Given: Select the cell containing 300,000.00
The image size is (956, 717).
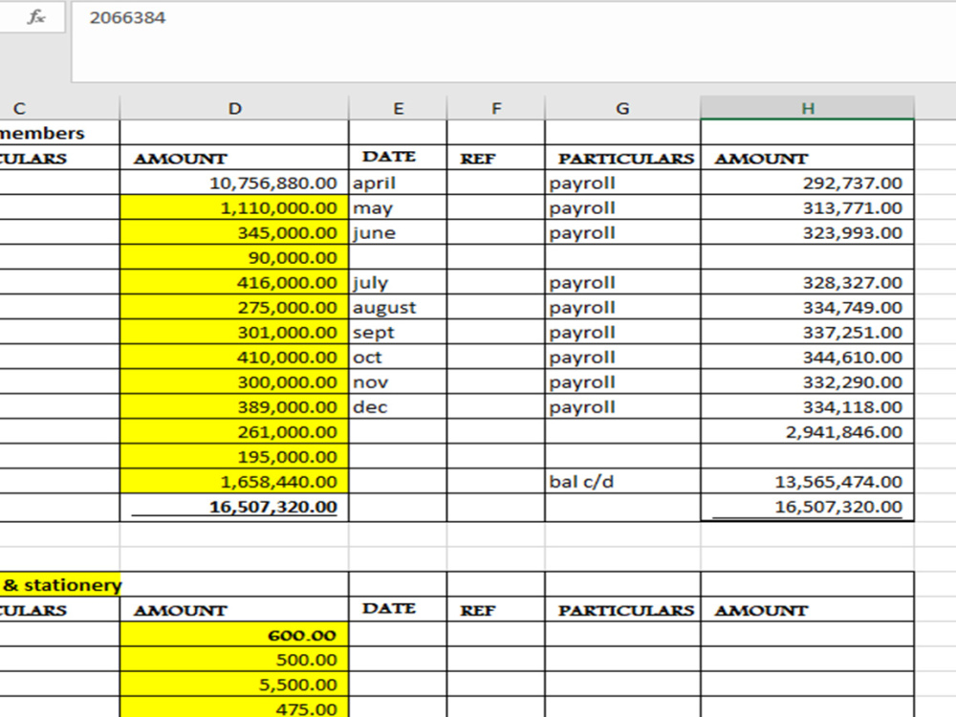Looking at the screenshot, I should click(235, 382).
